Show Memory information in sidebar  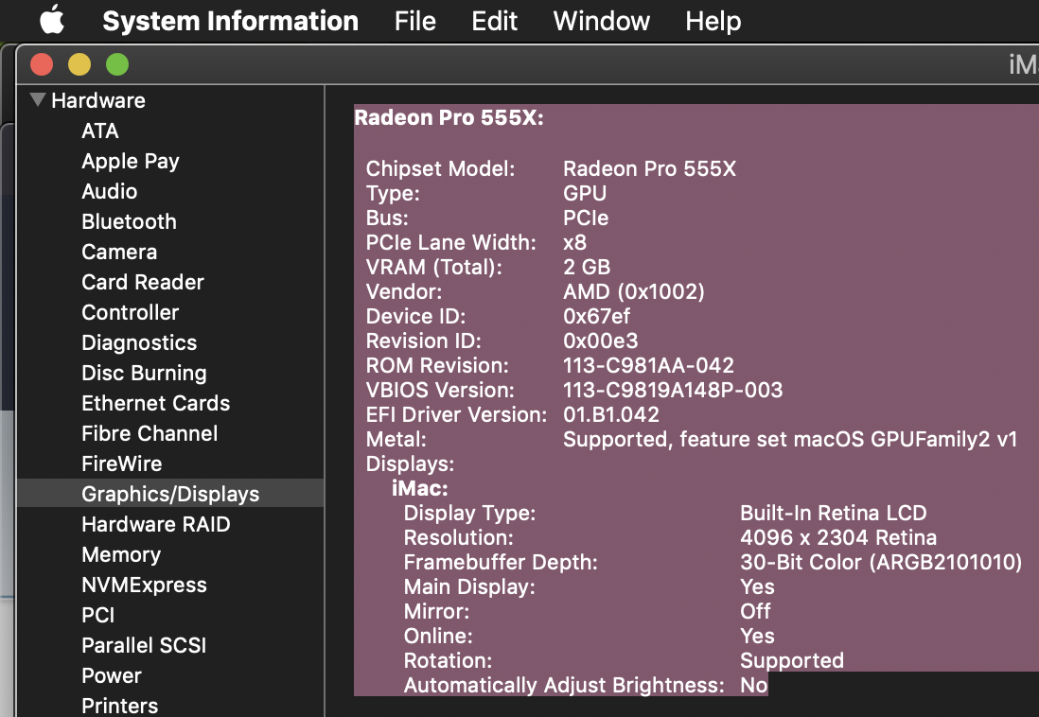point(121,555)
